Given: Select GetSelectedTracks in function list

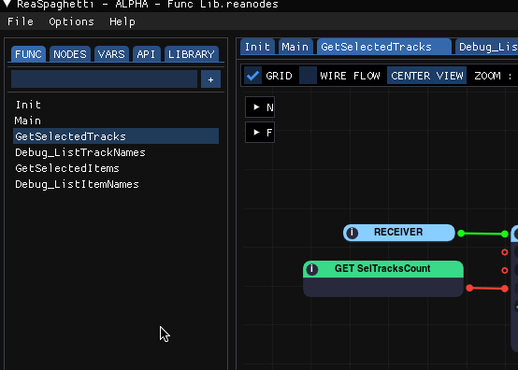Looking at the screenshot, I should [116, 136].
